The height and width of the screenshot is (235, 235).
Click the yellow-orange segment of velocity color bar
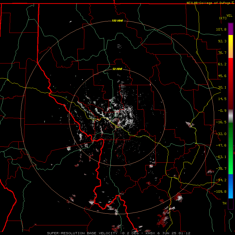click(x=231, y=46)
